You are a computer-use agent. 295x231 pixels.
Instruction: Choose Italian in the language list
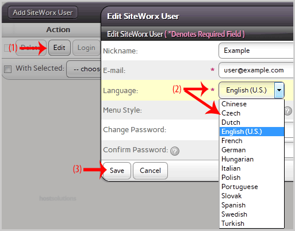(252, 168)
